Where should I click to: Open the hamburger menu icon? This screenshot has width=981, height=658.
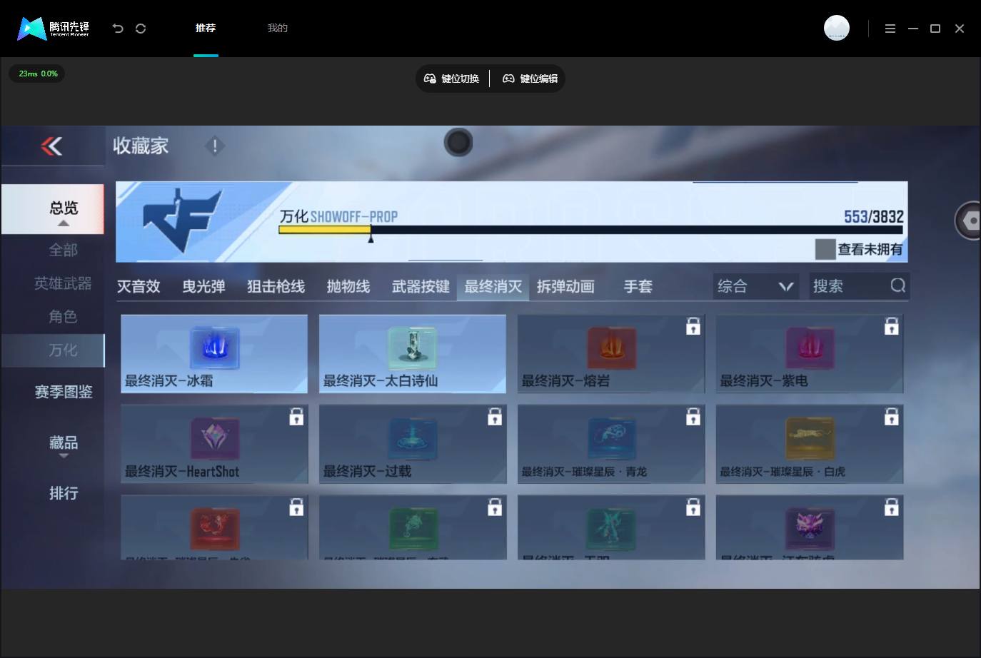[x=890, y=29]
